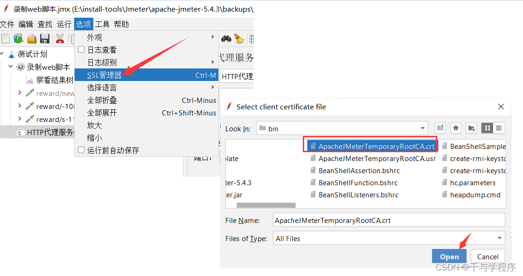Open the Templates toolbar icon
This screenshot has height=276, width=523.
click(x=18, y=39)
